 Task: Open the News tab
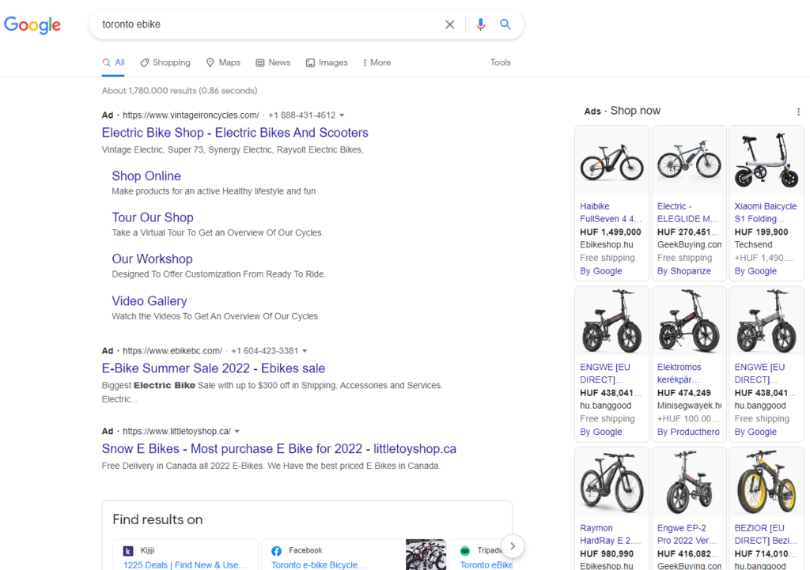[x=273, y=62]
